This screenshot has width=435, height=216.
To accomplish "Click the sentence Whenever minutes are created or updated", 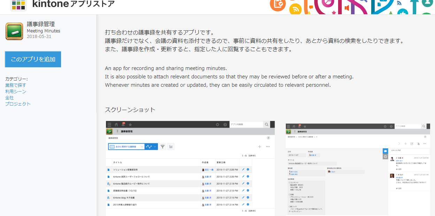I will point(218,85).
